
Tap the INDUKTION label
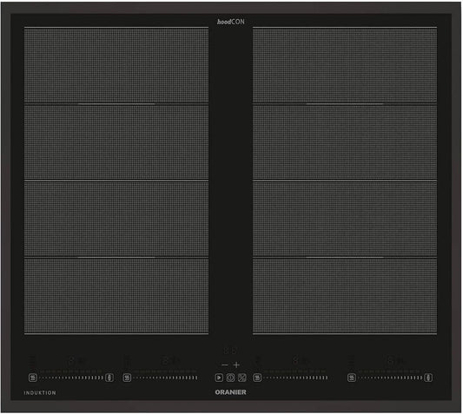pos(40,393)
